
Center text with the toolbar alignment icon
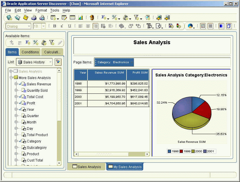click(88, 26)
